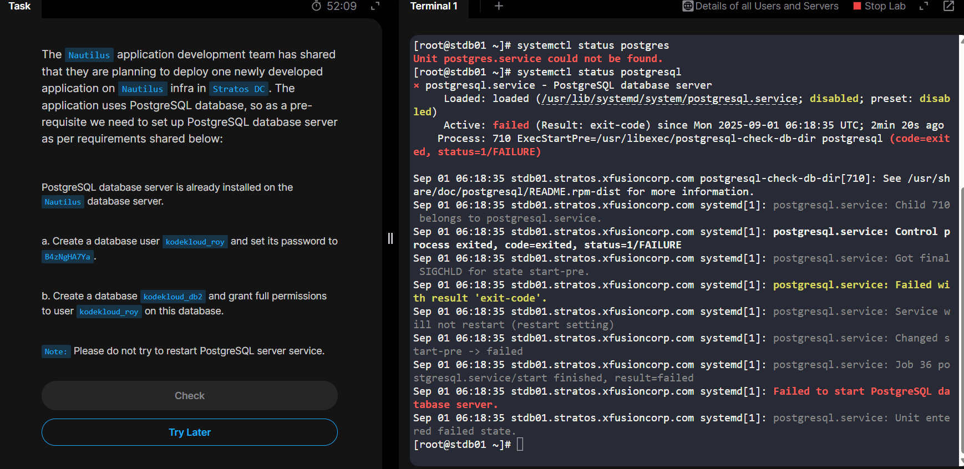Click the postgresql.service file path link
The width and height of the screenshot is (964, 469).
click(669, 99)
